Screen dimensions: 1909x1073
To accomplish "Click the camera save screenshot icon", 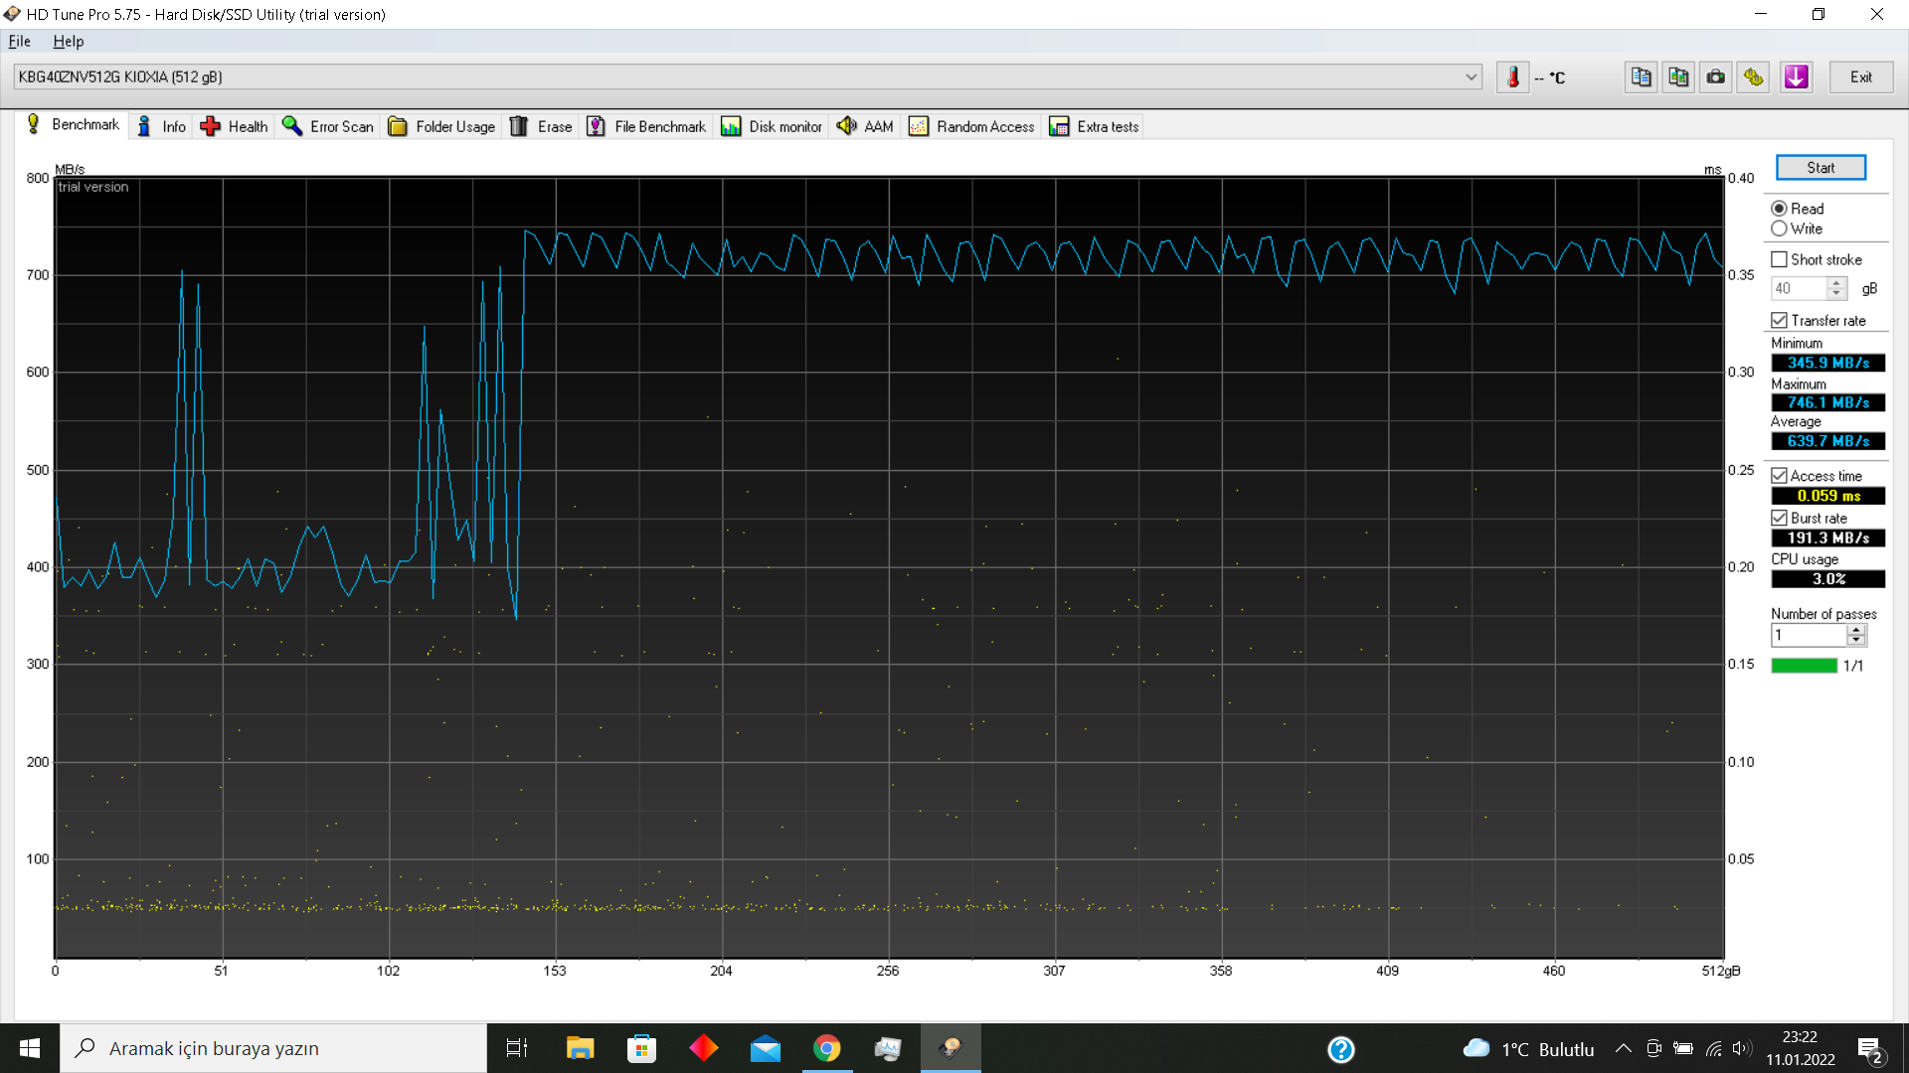I will pos(1716,77).
